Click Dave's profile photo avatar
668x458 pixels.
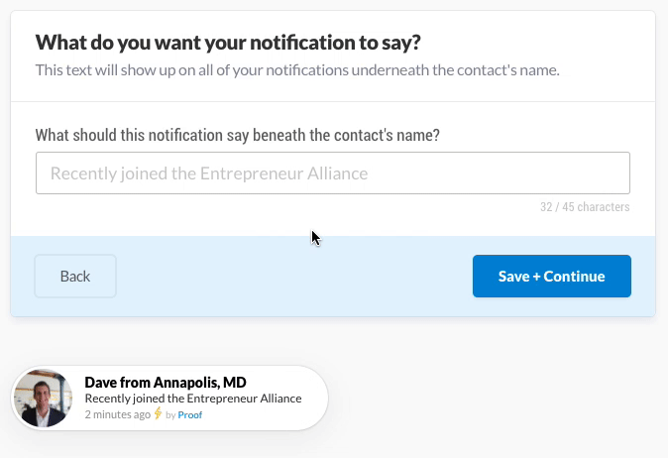point(43,399)
